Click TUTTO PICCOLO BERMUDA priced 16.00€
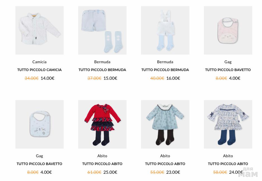Image resolution: width=262 pixels, height=181 pixels. click(x=165, y=70)
